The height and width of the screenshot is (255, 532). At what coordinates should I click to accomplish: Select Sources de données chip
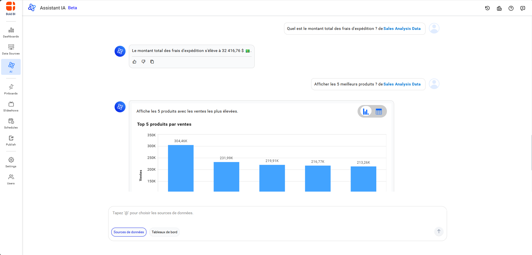pyautogui.click(x=129, y=232)
